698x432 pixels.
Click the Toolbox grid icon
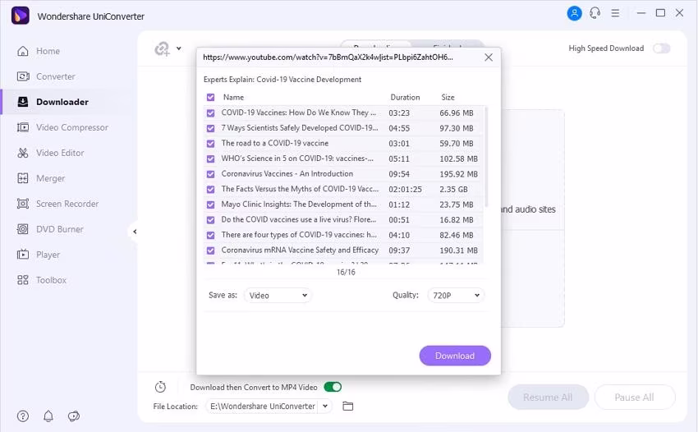[23, 280]
